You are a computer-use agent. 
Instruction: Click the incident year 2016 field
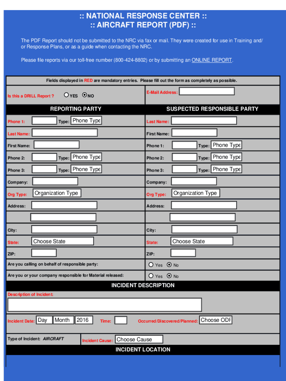[84, 320]
